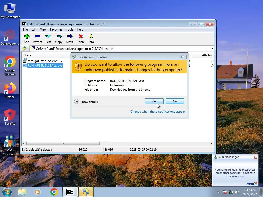Click the red Delete toolbar icon

click(x=80, y=38)
